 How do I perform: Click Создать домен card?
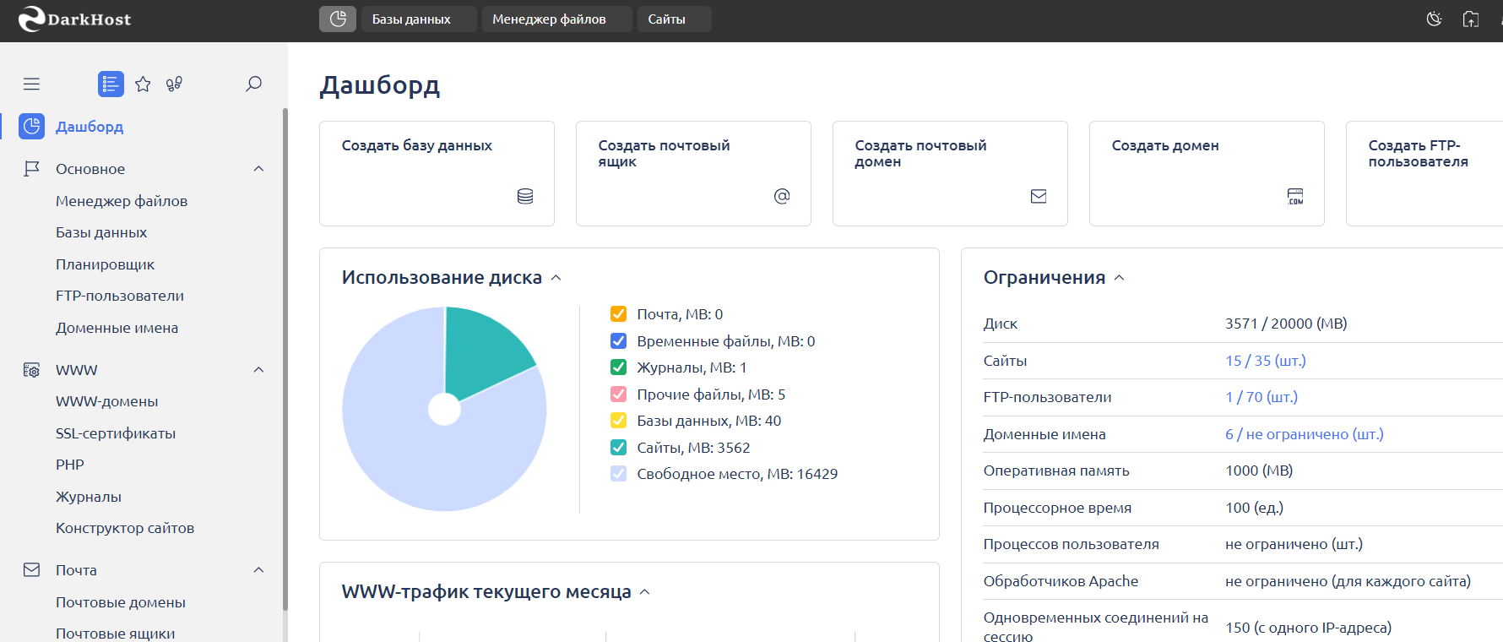(x=1207, y=173)
